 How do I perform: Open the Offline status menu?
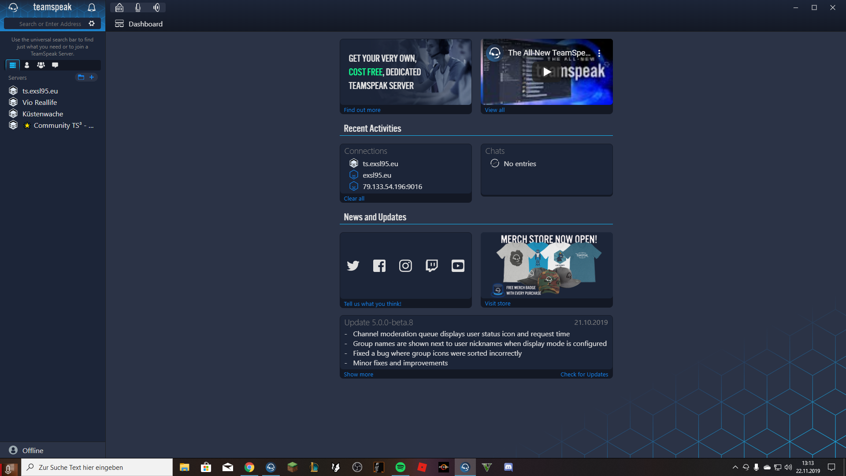click(26, 450)
